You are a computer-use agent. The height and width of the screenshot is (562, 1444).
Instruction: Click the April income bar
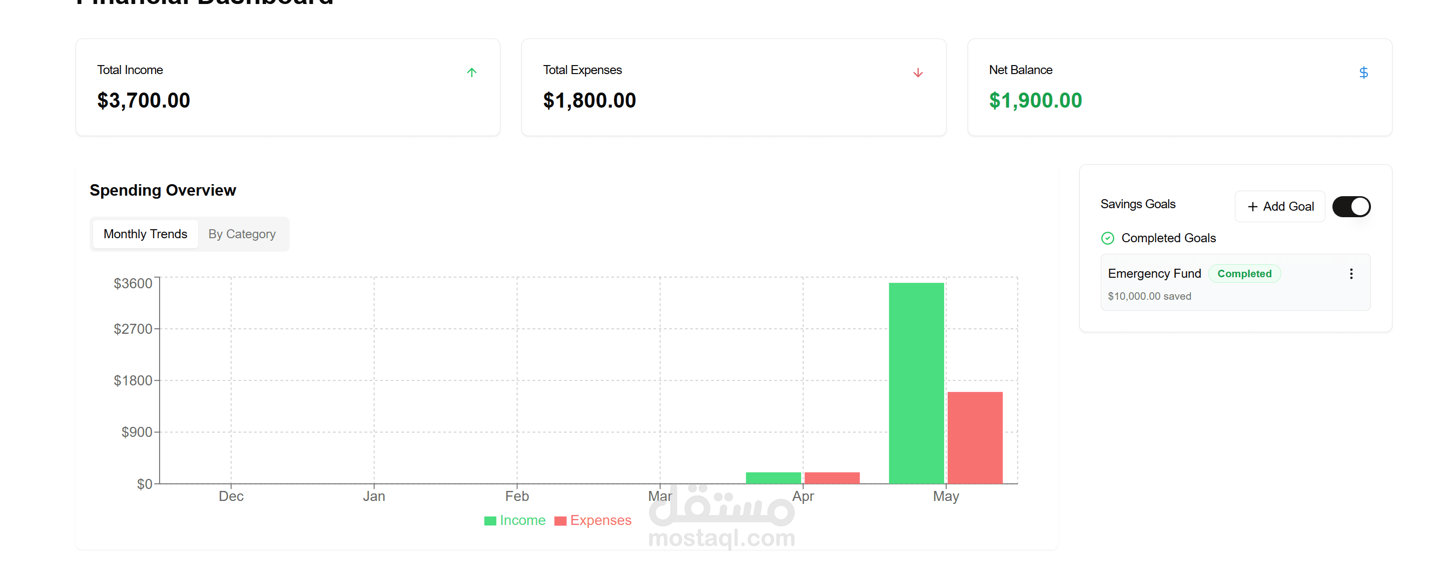[773, 478]
